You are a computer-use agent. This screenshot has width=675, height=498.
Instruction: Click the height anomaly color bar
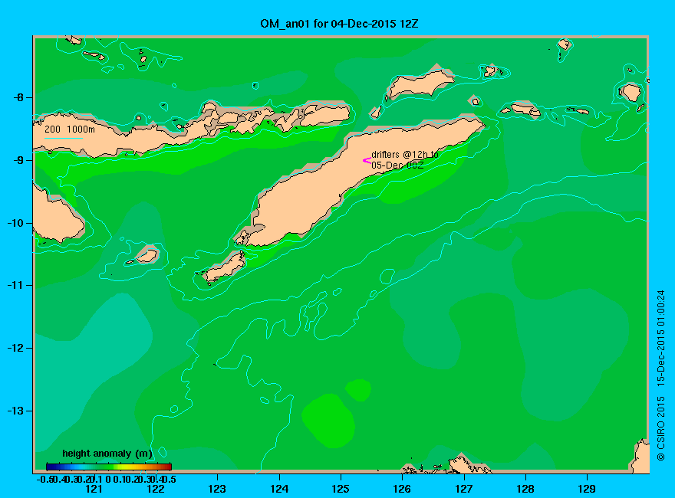pyautogui.click(x=109, y=467)
